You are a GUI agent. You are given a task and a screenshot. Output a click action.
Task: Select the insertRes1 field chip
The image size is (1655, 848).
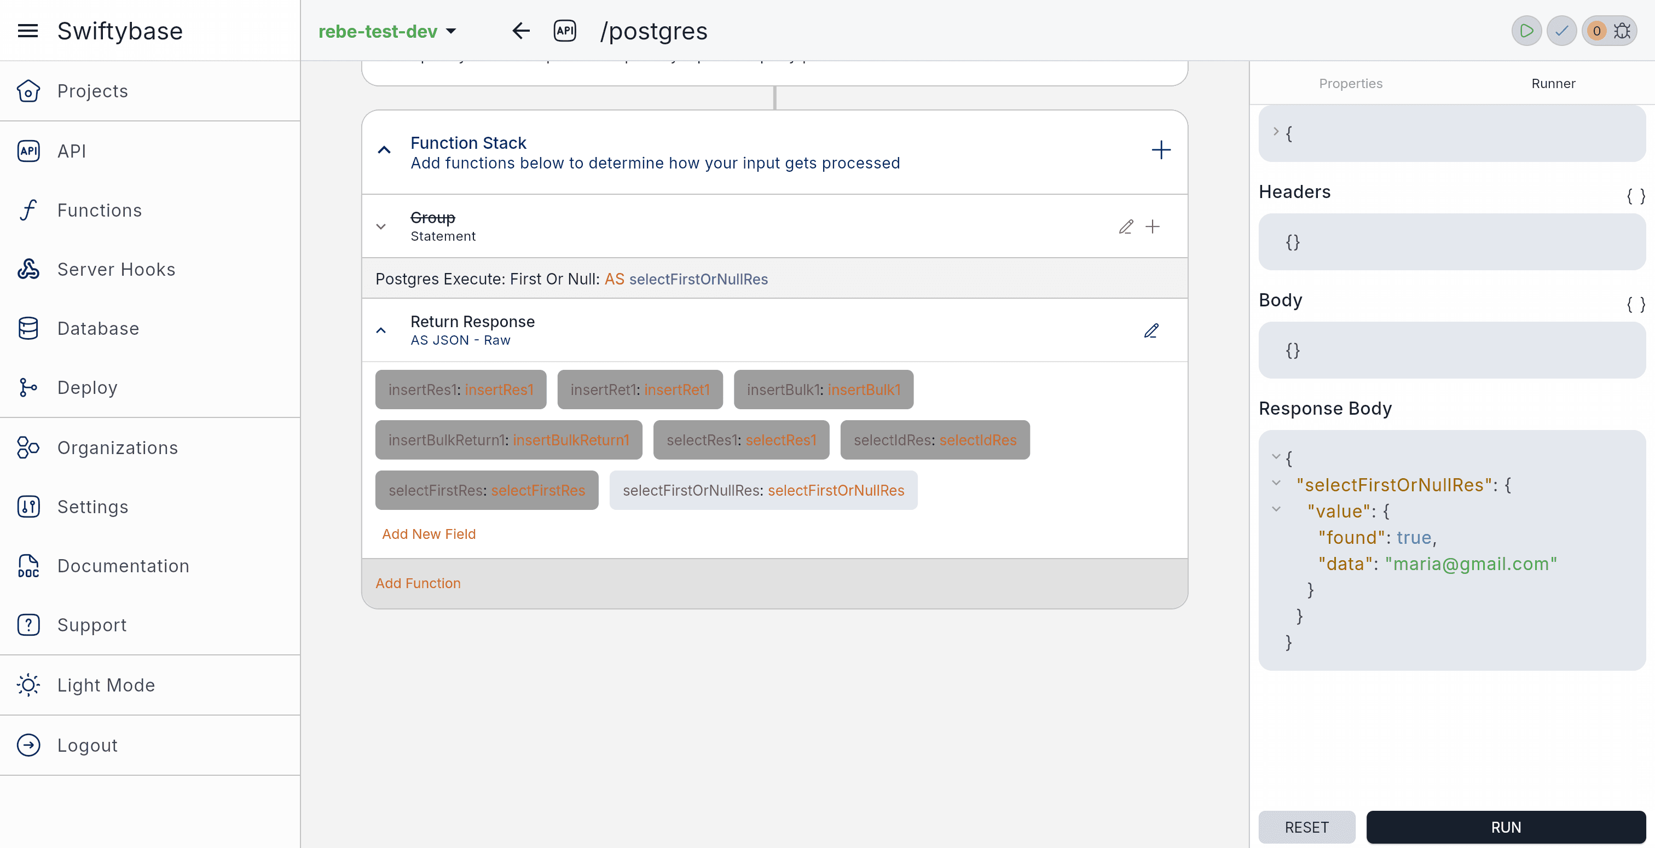pyautogui.click(x=461, y=390)
